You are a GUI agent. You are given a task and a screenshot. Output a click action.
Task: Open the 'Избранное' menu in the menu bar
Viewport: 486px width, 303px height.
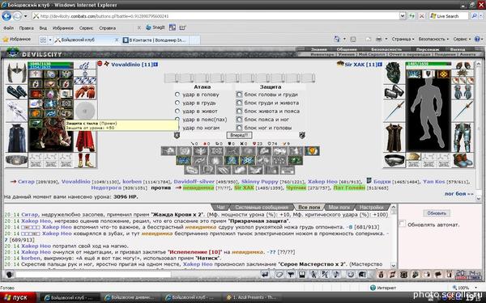[x=63, y=27]
